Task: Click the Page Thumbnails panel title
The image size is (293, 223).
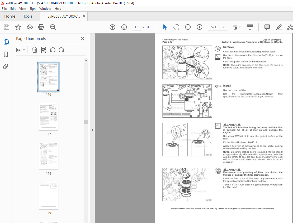Action: (x=31, y=39)
